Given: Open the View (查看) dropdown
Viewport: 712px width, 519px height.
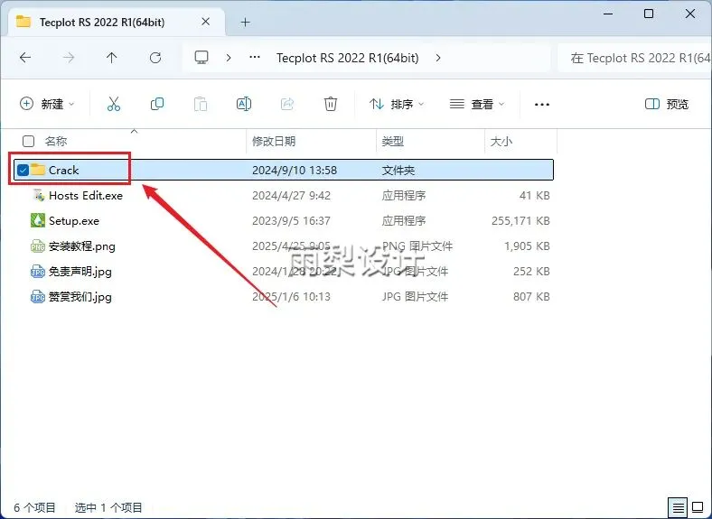Looking at the screenshot, I should point(477,104).
